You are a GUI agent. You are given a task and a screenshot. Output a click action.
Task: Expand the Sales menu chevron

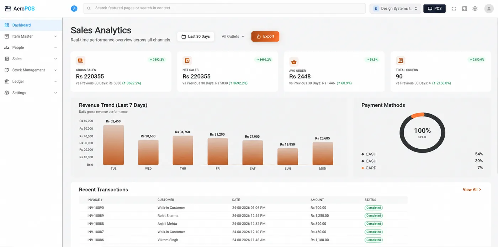[55, 59]
